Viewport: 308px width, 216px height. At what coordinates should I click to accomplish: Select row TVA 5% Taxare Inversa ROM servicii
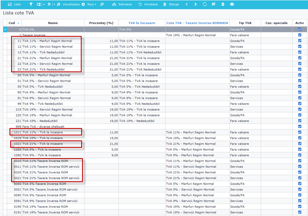155,190
